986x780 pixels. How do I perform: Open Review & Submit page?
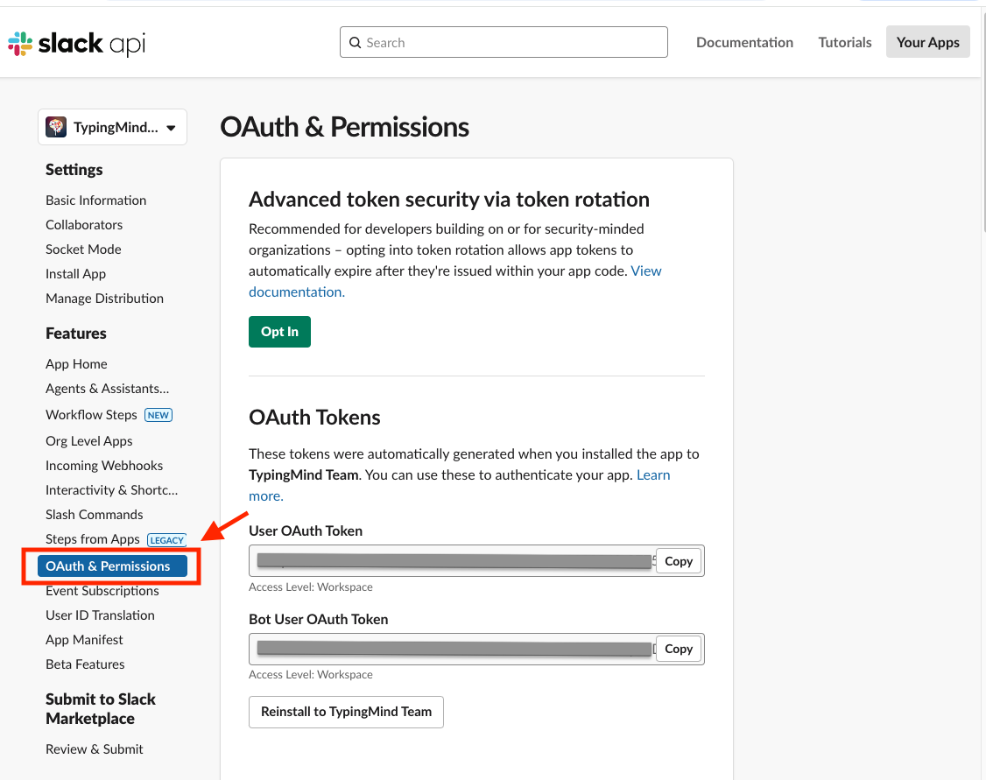pos(95,749)
